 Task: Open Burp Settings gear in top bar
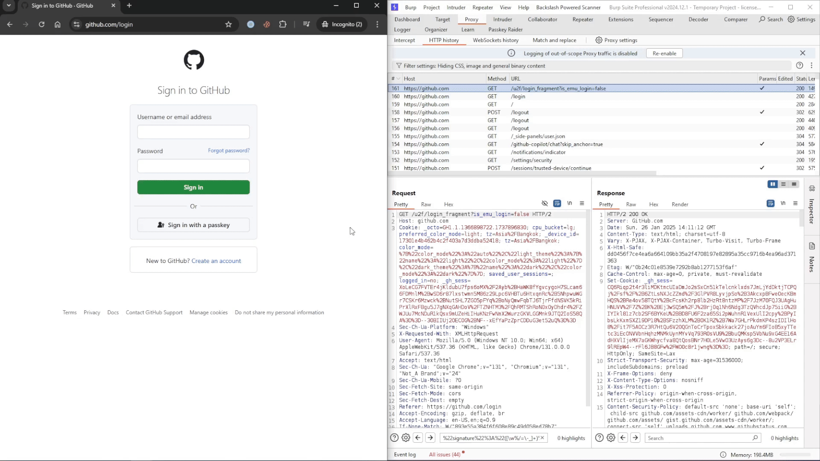tap(801, 19)
